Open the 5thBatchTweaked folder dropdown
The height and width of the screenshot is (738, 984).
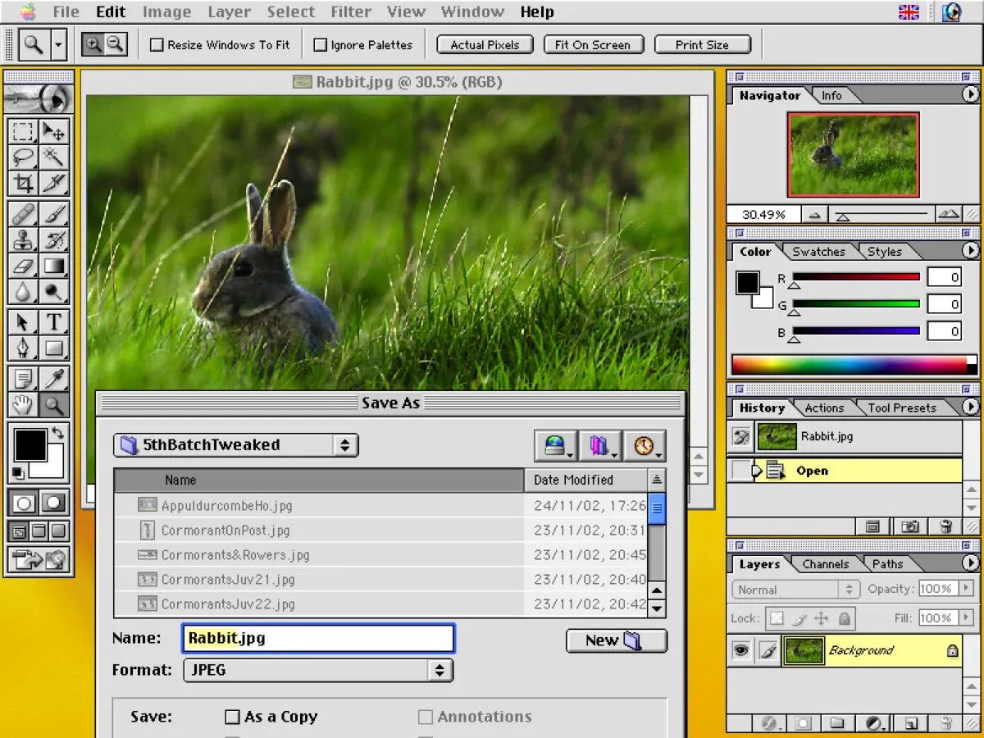pyautogui.click(x=235, y=445)
